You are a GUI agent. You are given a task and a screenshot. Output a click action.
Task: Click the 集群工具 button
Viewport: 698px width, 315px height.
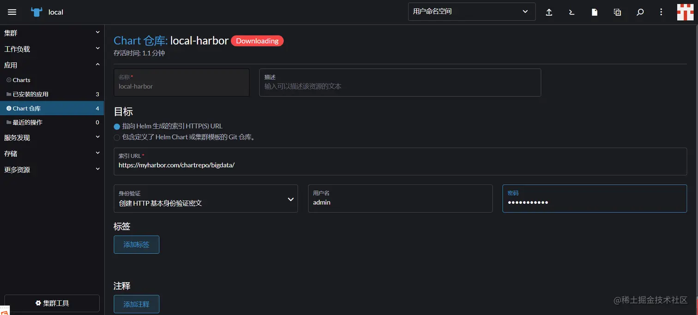coord(52,303)
